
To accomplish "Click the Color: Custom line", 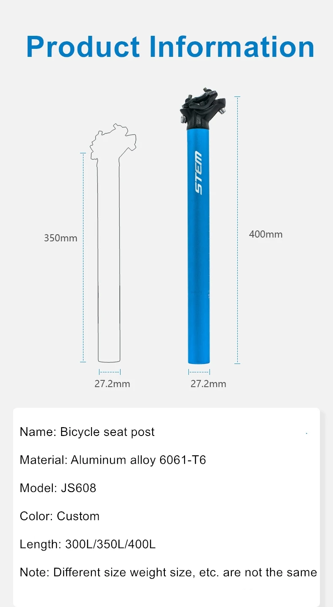I will [x=60, y=516].
